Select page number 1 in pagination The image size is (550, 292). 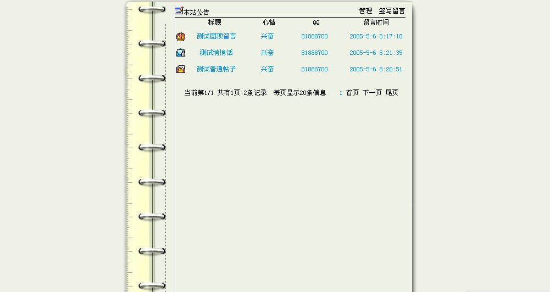point(341,93)
